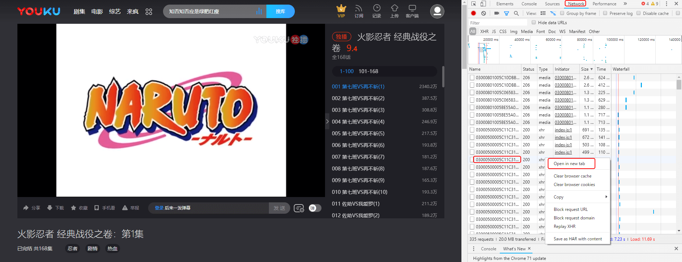The width and height of the screenshot is (682, 262).
Task: Select the DevTools inspect element icon
Action: click(x=473, y=4)
